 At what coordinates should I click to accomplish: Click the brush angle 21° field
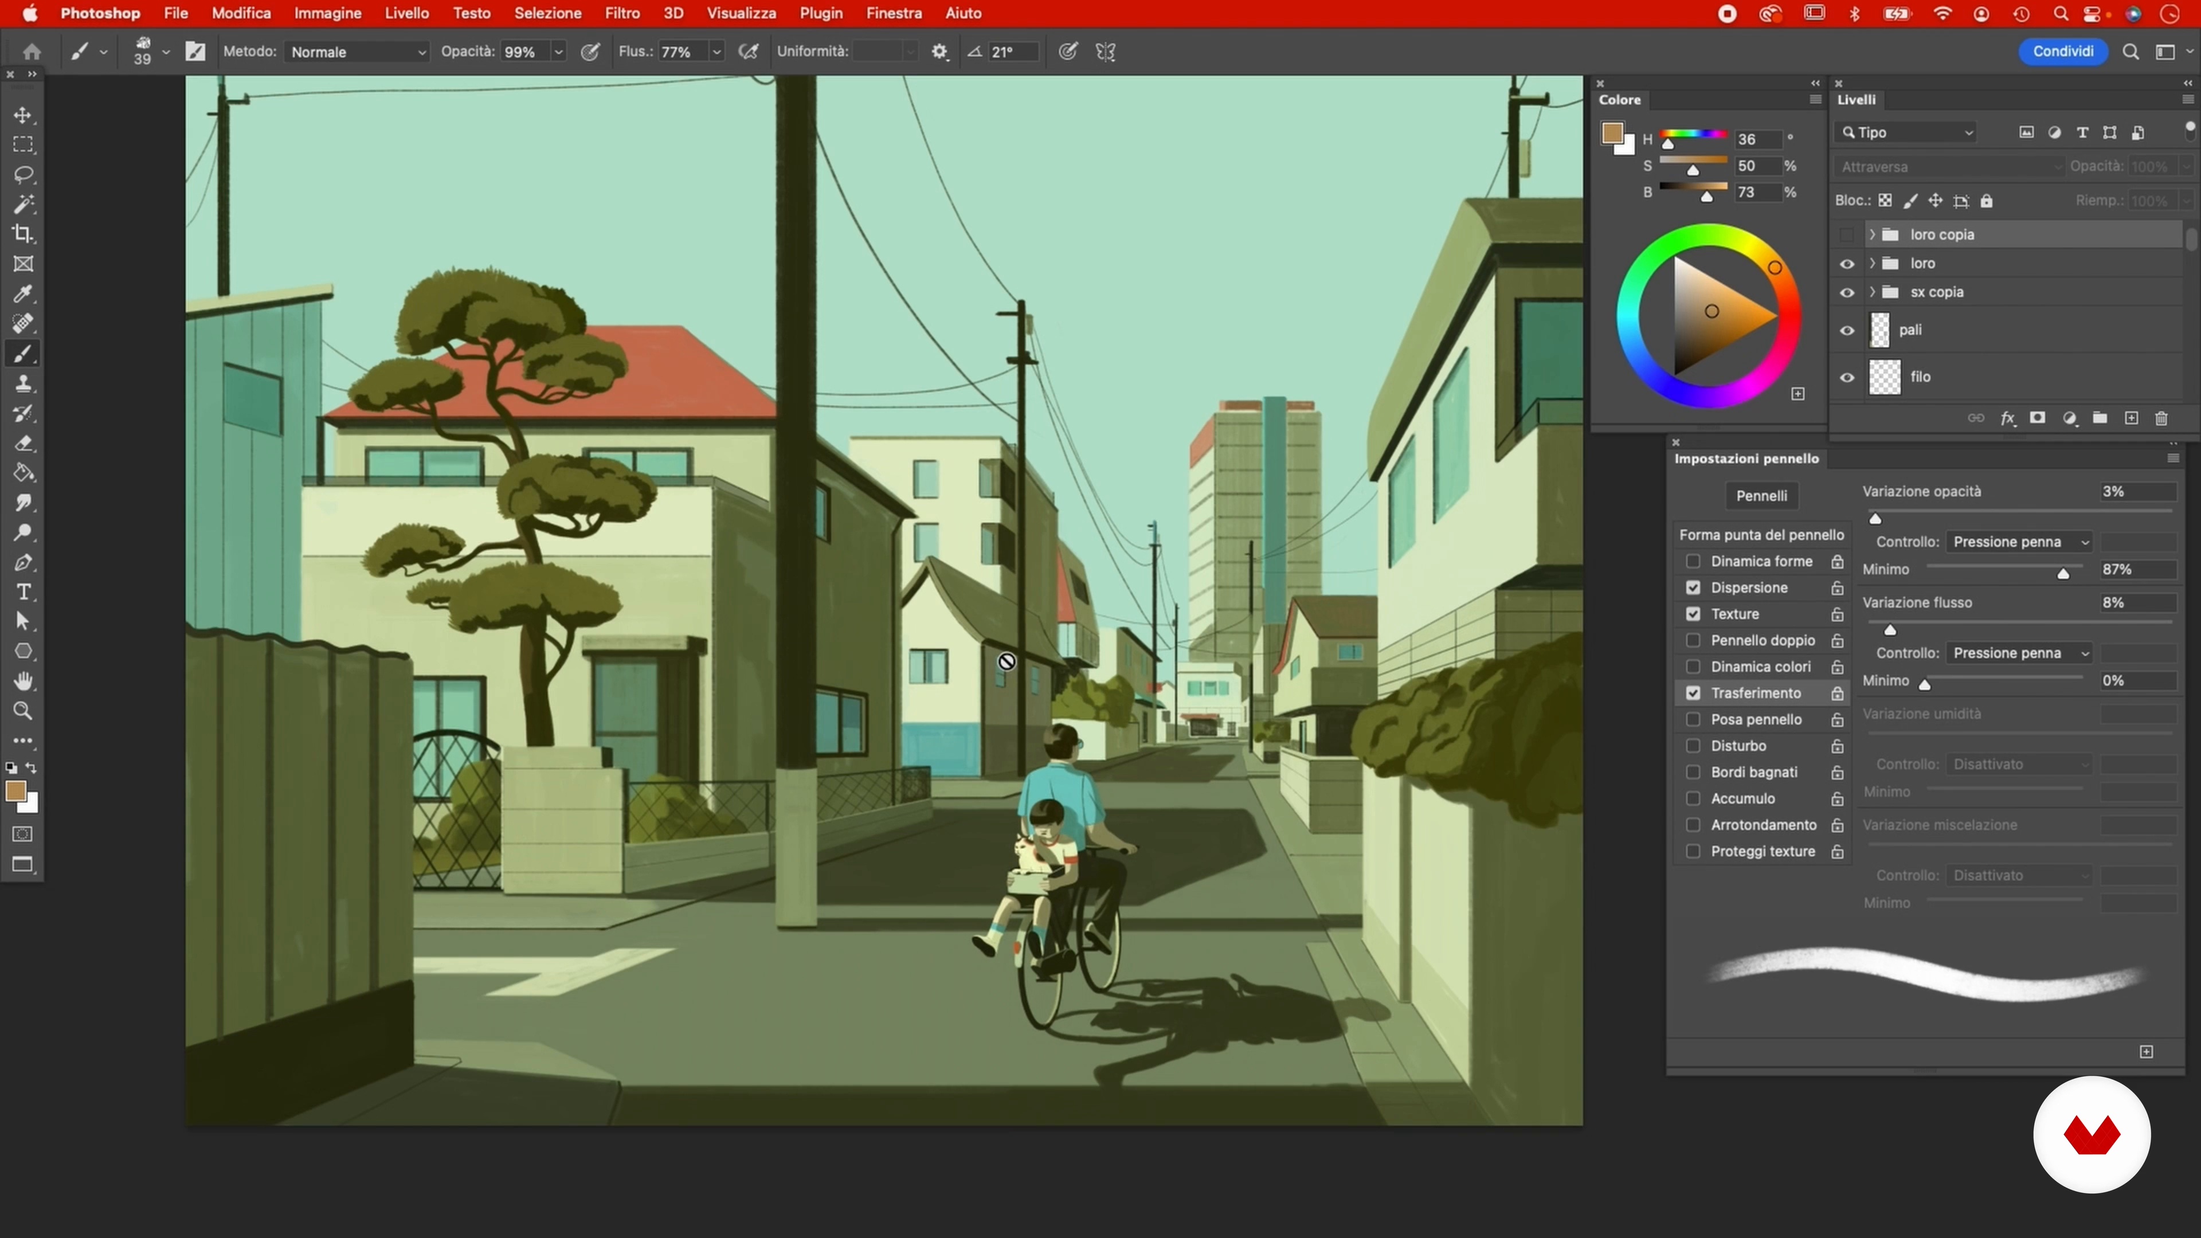(1013, 52)
